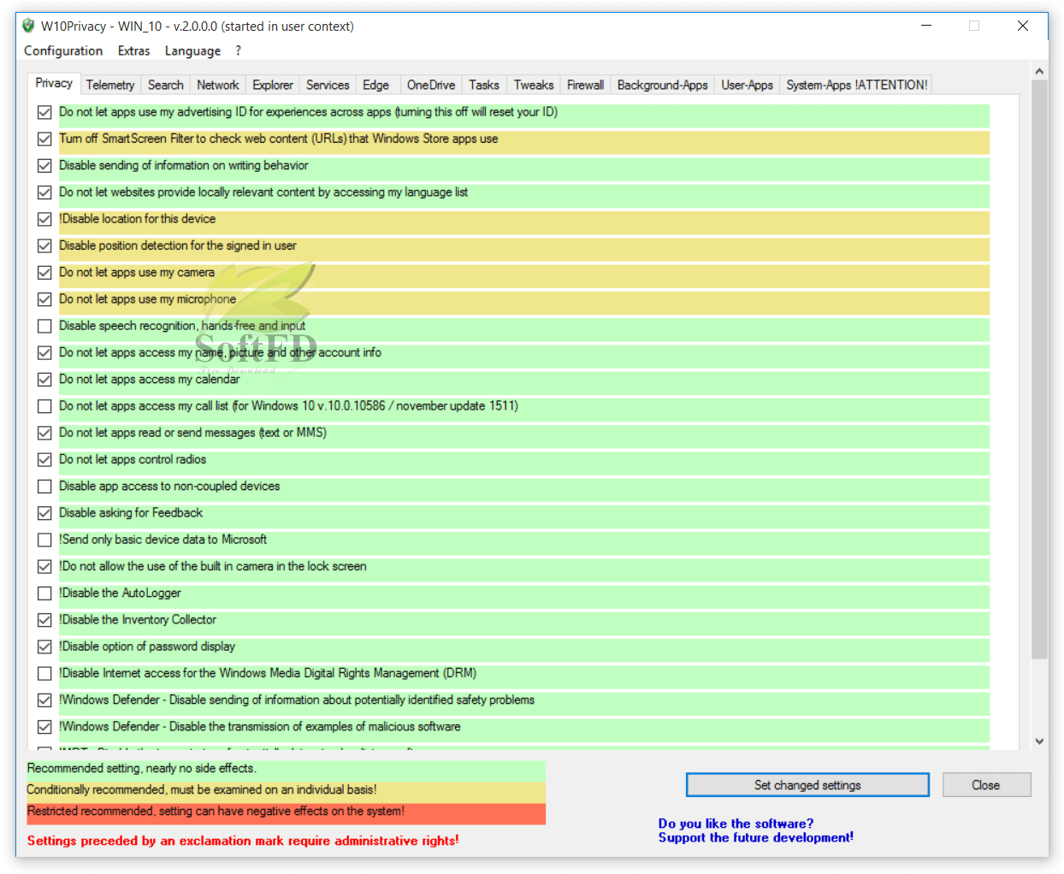Screen dimensions: 1064x874
Task: Open the Language menu
Action: (192, 50)
